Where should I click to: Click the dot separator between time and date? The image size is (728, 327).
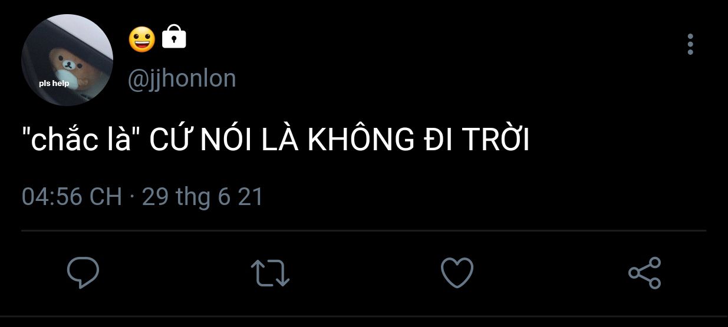pyautogui.click(x=131, y=197)
